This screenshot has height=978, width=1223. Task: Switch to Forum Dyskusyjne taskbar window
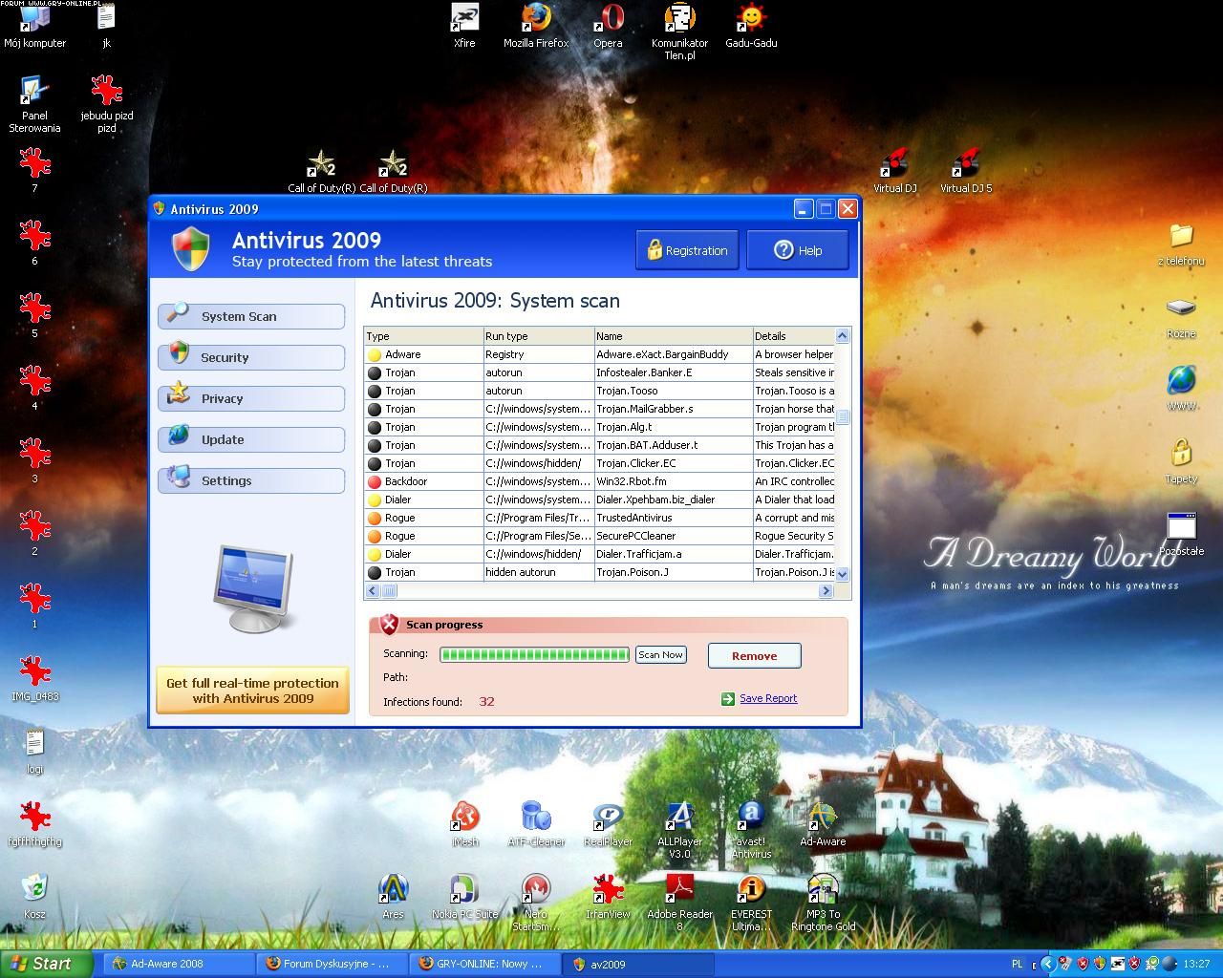point(332,964)
